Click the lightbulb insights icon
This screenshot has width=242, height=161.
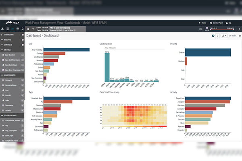click(218, 36)
